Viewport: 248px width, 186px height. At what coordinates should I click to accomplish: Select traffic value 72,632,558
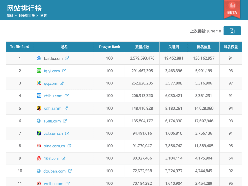coord(142,171)
